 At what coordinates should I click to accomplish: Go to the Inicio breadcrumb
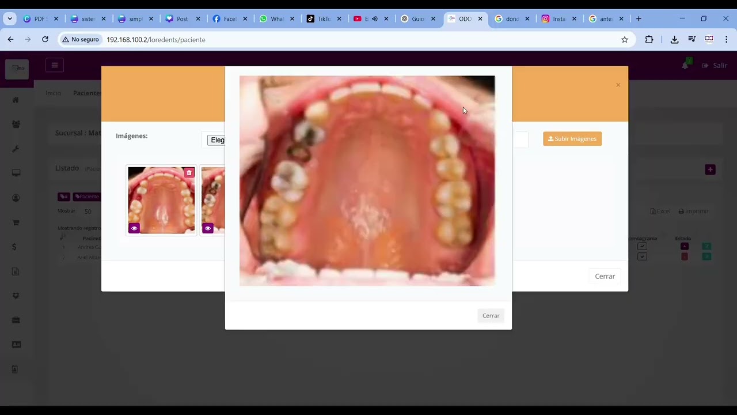53,93
